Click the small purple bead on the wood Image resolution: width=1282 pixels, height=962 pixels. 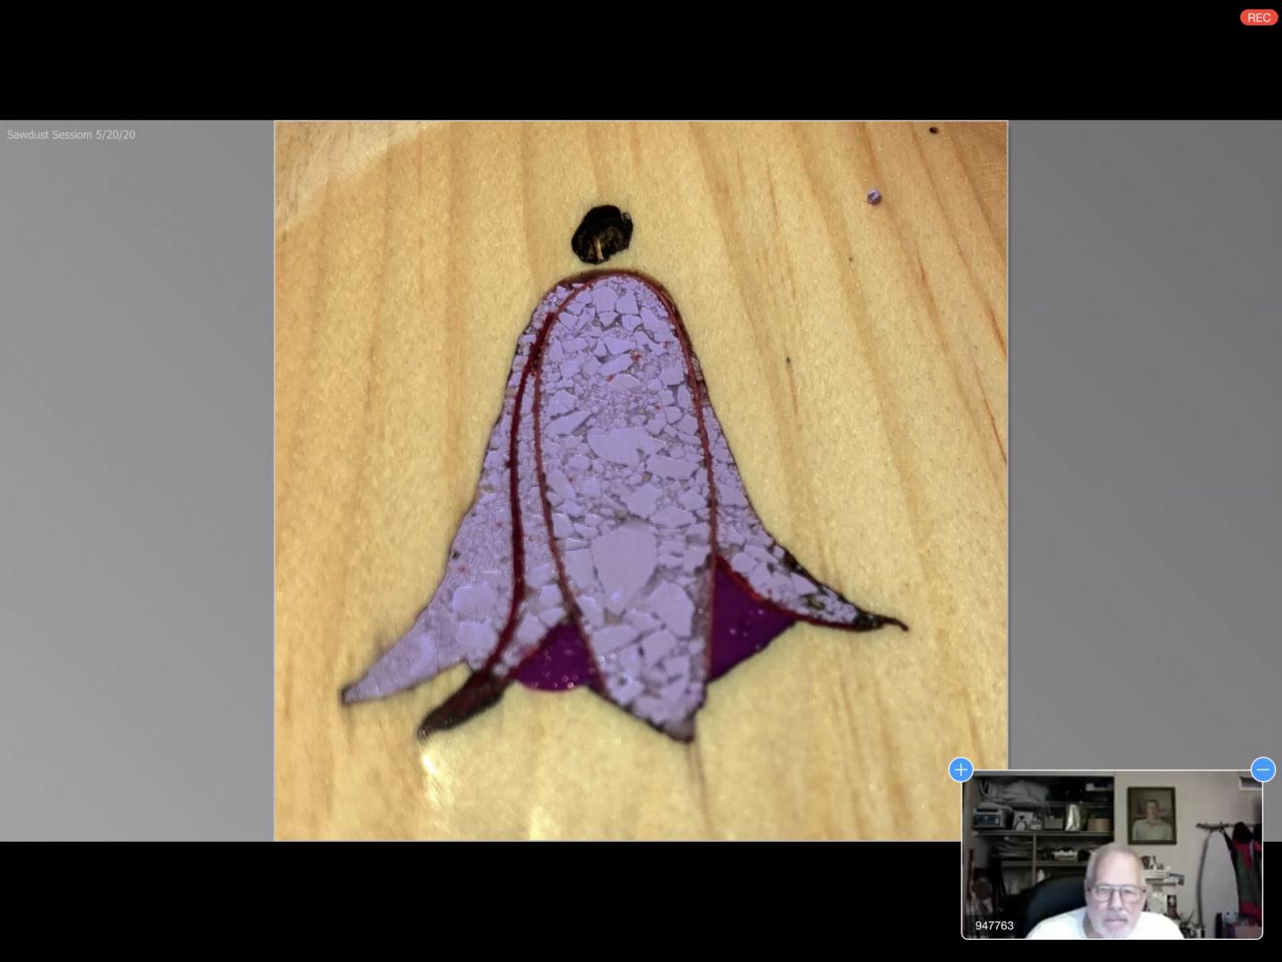click(874, 196)
